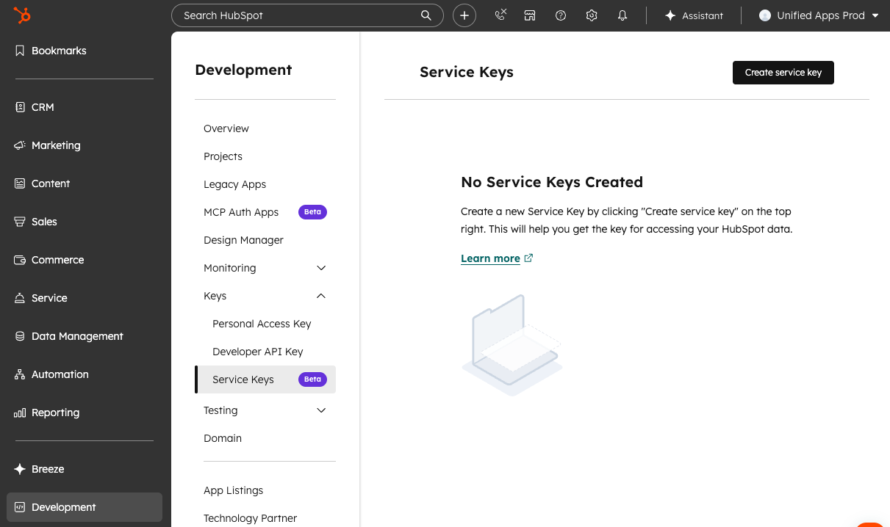This screenshot has height=527, width=890.
Task: Open MCP Auth Apps
Action: [241, 212]
